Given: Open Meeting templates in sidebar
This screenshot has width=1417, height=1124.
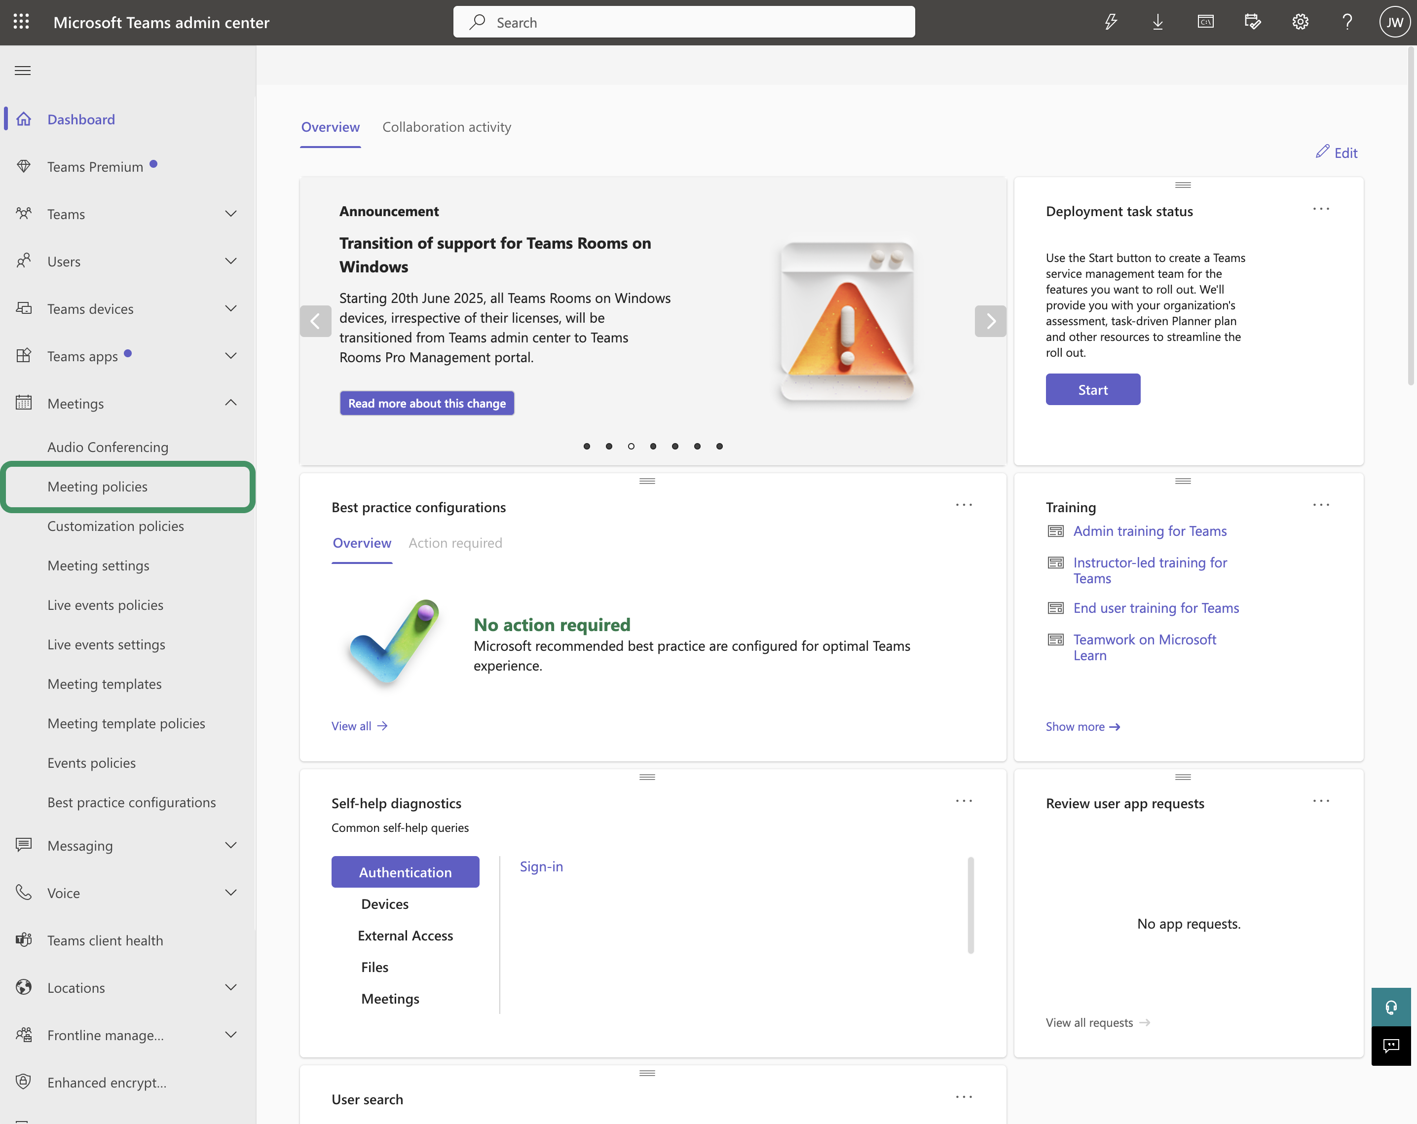Looking at the screenshot, I should click(105, 683).
